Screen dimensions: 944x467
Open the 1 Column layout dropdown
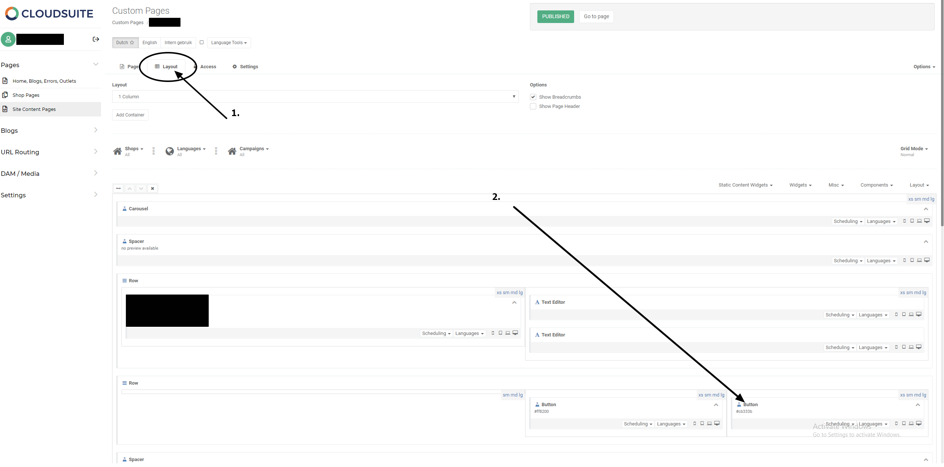click(x=315, y=97)
